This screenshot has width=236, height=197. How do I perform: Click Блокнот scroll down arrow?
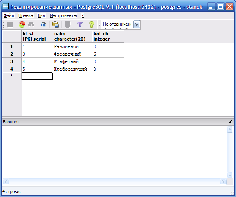pyautogui.click(x=230, y=175)
